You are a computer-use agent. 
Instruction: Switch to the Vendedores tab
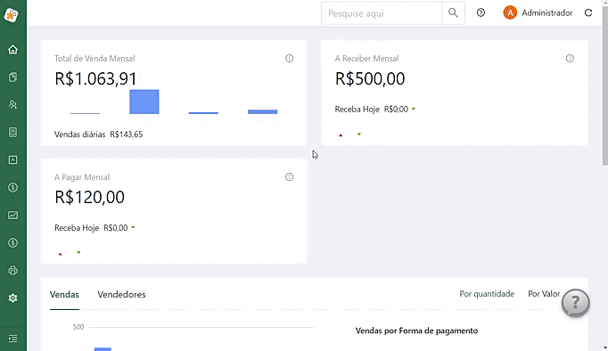[121, 295]
